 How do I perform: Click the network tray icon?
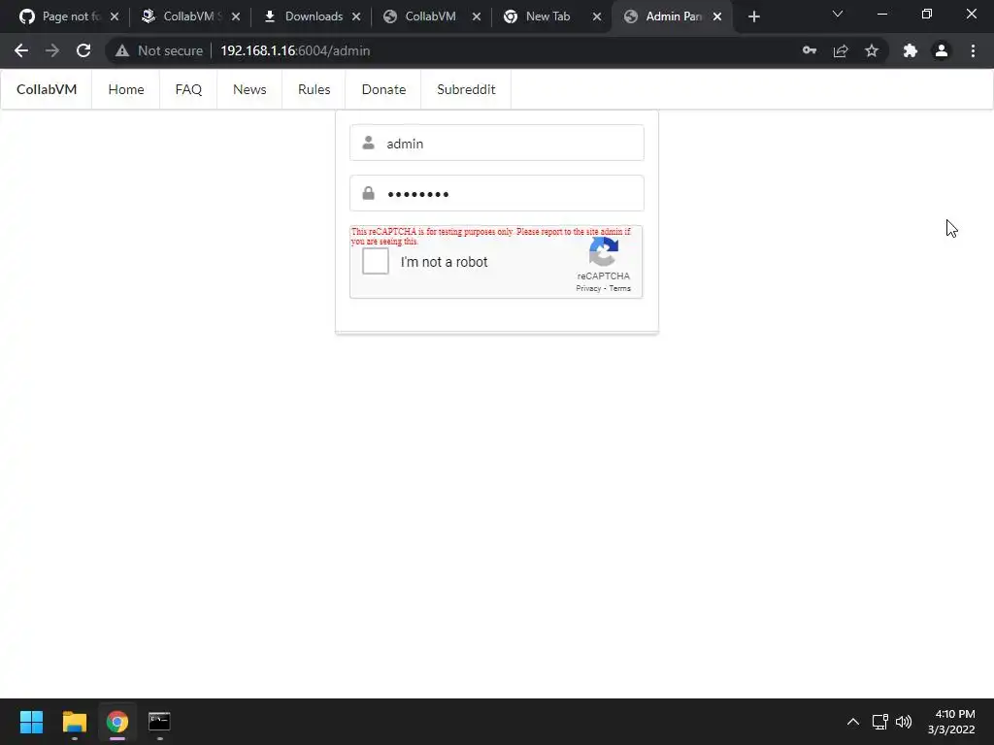tap(879, 722)
